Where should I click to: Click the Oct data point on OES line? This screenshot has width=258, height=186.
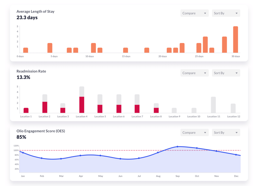(197, 148)
